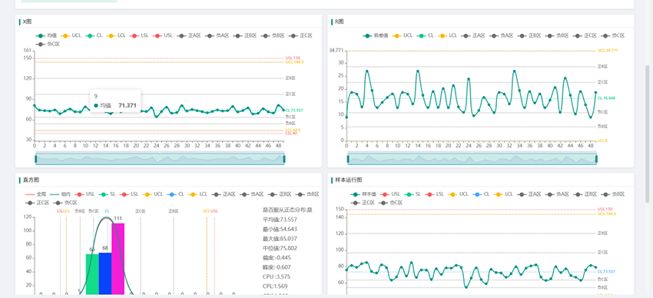Image resolution: width=653 pixels, height=298 pixels.
Task: Click the magenta histogram bar labeled 111
Action: (118, 259)
